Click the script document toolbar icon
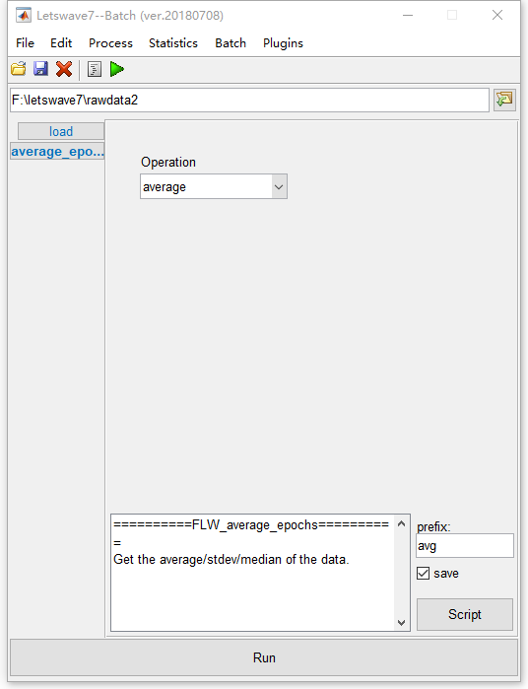 pos(94,69)
